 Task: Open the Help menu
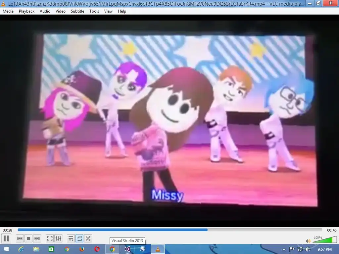122,11
